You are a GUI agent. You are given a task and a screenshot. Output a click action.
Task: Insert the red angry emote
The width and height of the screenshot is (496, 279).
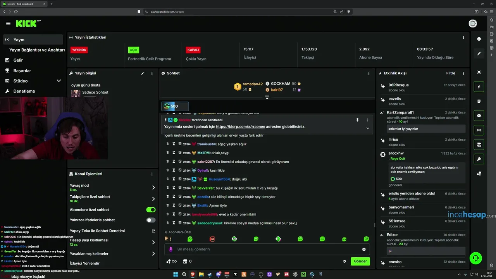(x=212, y=239)
